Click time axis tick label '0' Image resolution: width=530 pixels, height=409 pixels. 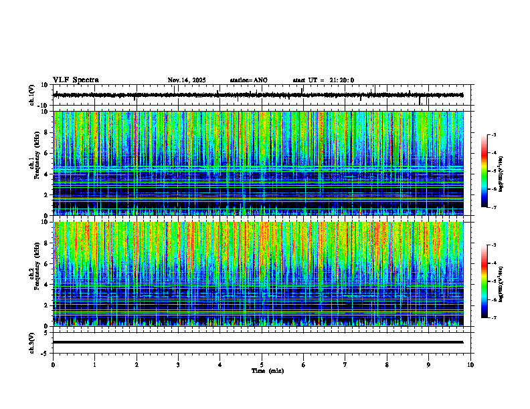pos(53,365)
